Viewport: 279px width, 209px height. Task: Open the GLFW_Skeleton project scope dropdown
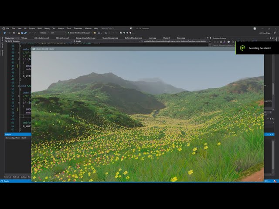pos(39,41)
